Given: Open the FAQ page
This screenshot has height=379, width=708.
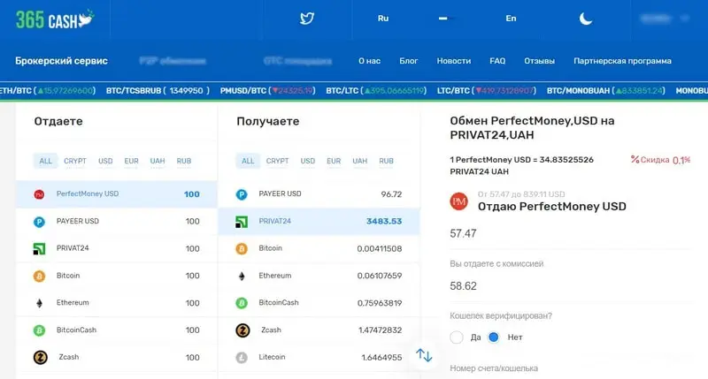Looking at the screenshot, I should click(x=497, y=61).
